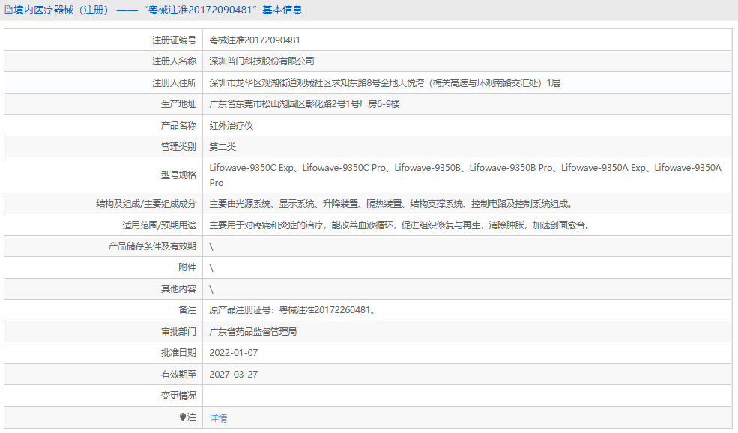This screenshot has height=433, width=738.
Task: Open the 详情 link
Action: (218, 418)
